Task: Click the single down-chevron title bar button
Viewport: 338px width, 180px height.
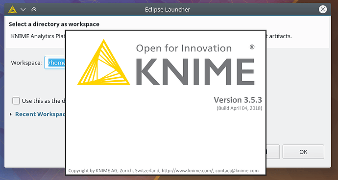Action: [x=23, y=10]
